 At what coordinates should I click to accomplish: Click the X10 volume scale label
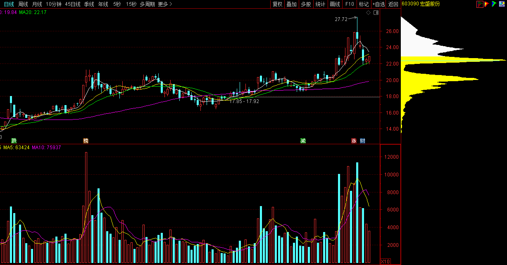pyautogui.click(x=385, y=261)
